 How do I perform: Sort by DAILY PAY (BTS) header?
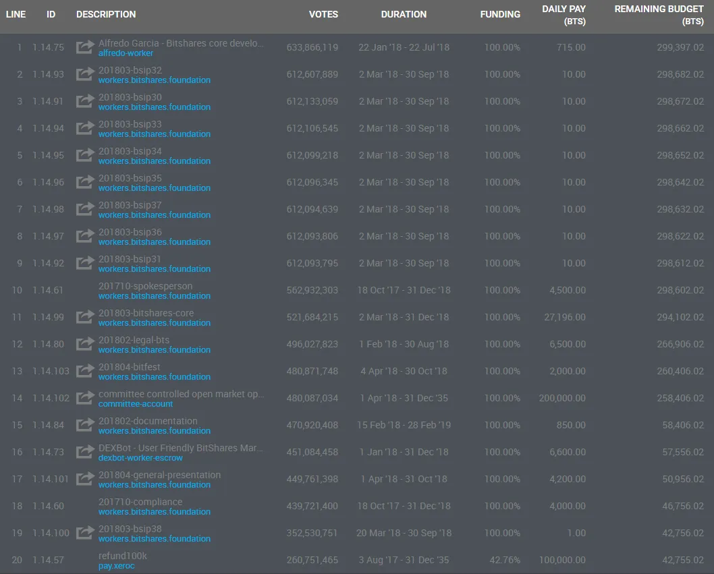564,15
